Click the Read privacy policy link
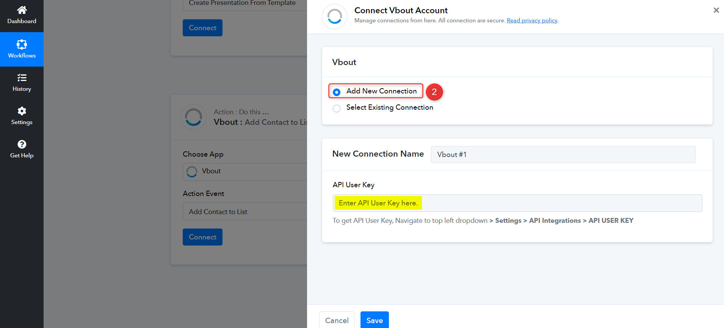Image resolution: width=724 pixels, height=328 pixels. pyautogui.click(x=532, y=20)
